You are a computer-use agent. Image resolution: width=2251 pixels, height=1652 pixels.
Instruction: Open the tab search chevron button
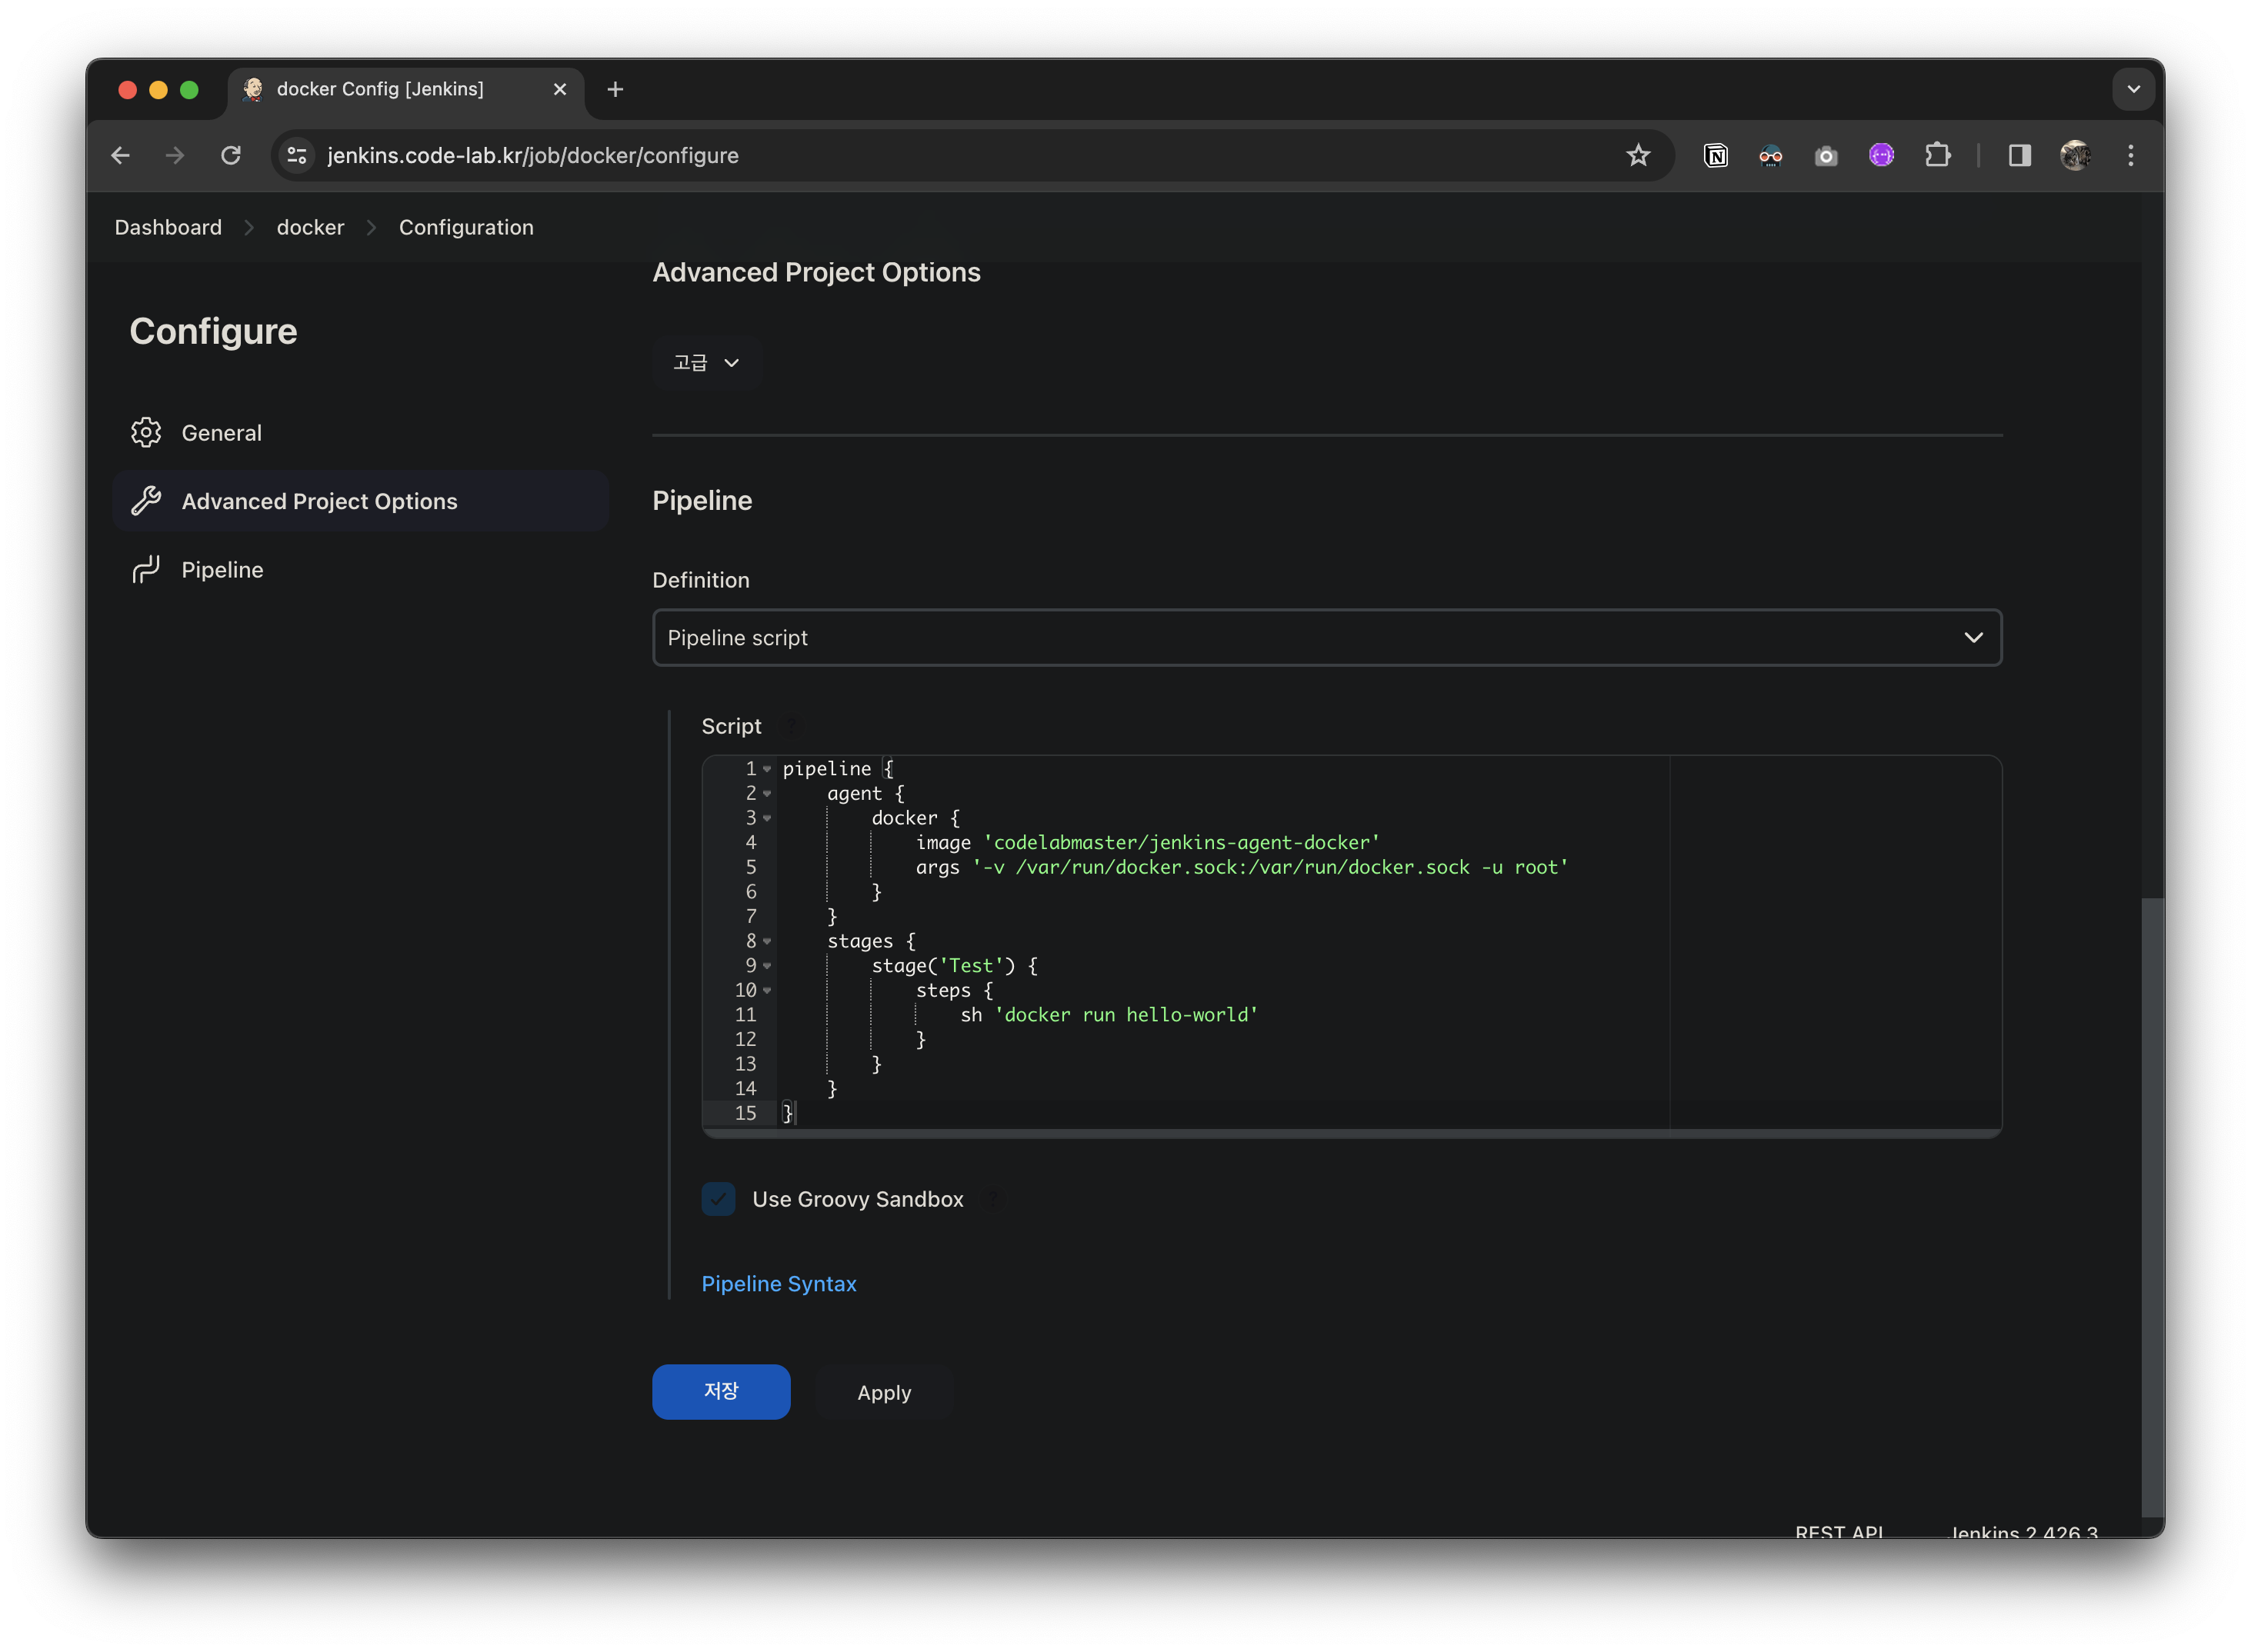2133,89
